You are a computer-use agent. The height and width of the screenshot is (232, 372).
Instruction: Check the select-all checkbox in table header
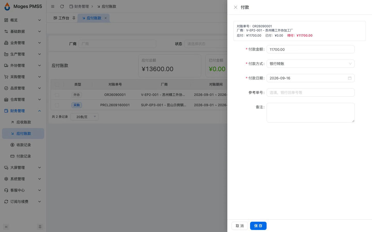[x=57, y=85]
